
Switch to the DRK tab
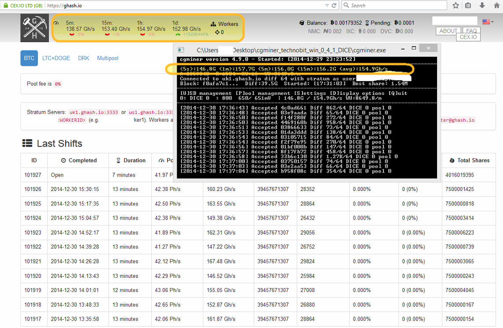[x=84, y=58]
